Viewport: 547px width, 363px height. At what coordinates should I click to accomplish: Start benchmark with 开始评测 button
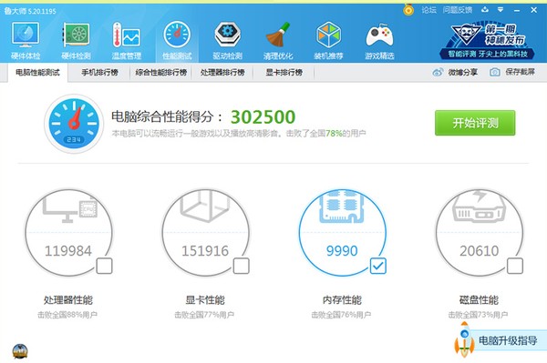coord(475,123)
